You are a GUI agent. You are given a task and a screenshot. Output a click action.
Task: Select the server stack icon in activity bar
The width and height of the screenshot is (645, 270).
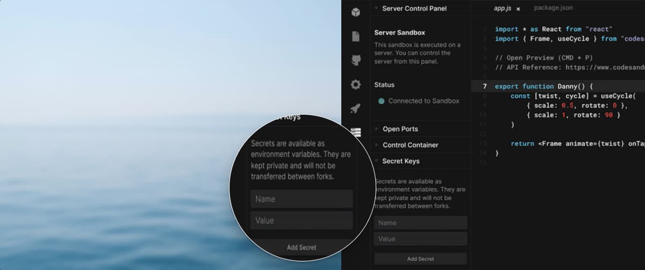[355, 131]
